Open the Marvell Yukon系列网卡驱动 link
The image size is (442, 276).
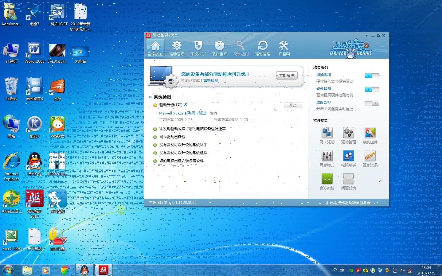[x=183, y=113]
